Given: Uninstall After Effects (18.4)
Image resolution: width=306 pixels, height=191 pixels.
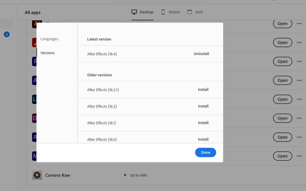Looking at the screenshot, I should click(201, 54).
